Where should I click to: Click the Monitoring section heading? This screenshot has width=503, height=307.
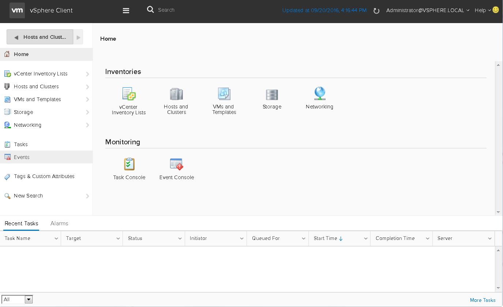[x=123, y=142]
